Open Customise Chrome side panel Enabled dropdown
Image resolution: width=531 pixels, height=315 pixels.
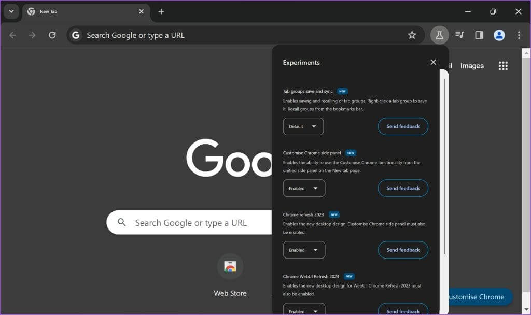click(304, 188)
